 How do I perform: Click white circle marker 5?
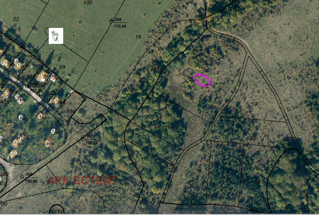click(53, 132)
